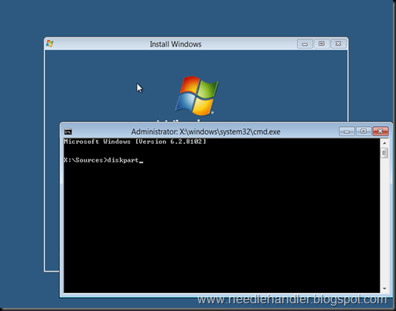Click the 'Install Windows' title text
Viewport: 396px width, 311px height.
pos(176,44)
